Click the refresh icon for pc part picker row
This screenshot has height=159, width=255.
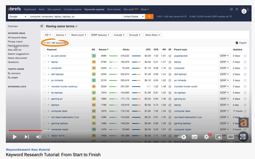click(x=245, y=56)
